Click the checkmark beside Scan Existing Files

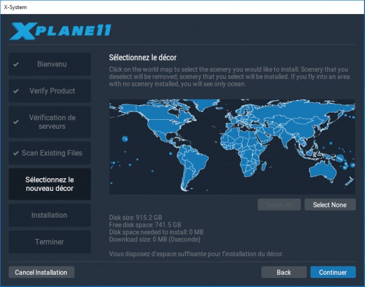16,153
